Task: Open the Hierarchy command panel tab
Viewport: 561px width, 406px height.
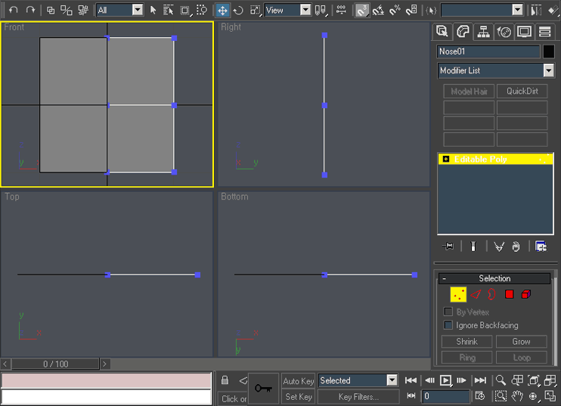Action: (x=483, y=32)
